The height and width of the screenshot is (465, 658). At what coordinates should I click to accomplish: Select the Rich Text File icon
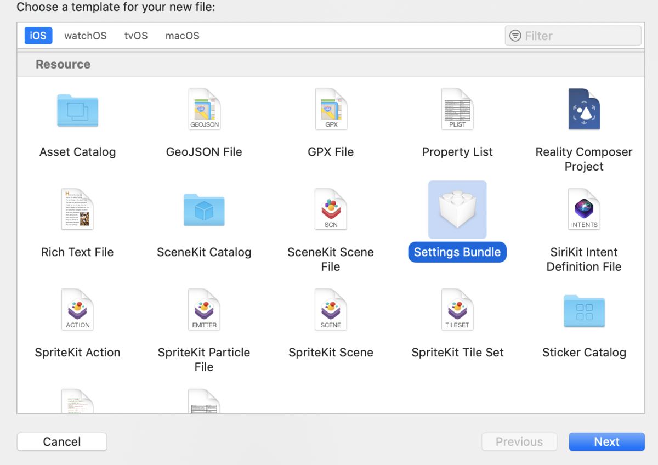77,209
